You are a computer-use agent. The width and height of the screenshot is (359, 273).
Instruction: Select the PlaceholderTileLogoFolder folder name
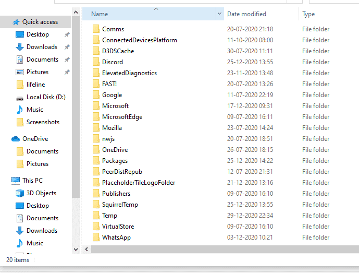pyautogui.click(x=139, y=183)
